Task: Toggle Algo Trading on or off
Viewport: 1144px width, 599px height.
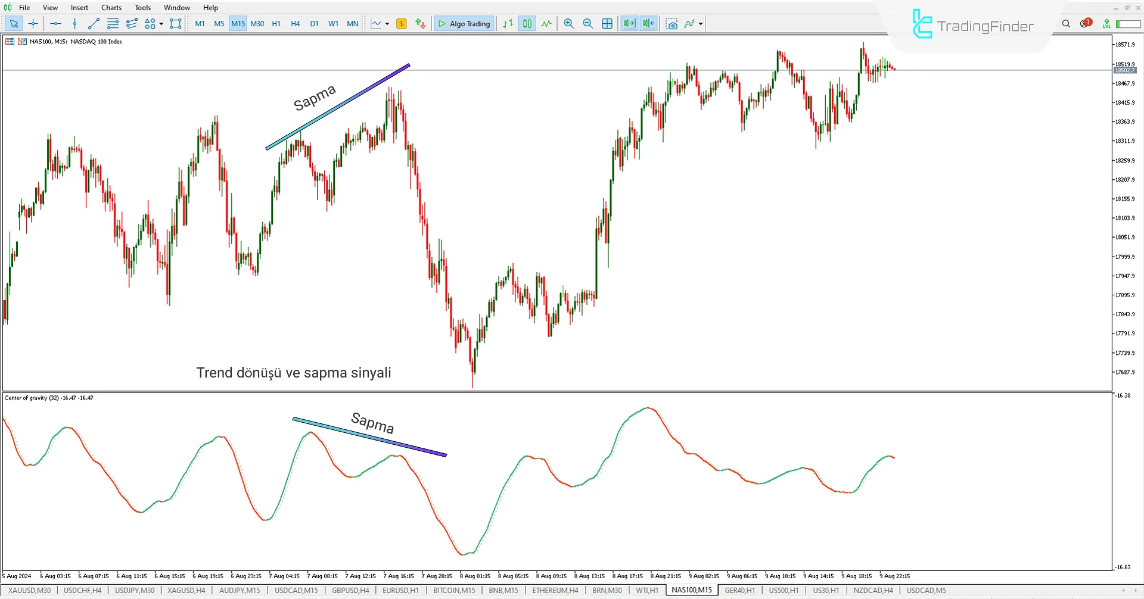Action: (464, 24)
